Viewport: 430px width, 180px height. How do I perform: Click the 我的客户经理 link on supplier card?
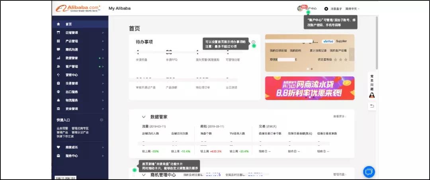tap(338, 51)
